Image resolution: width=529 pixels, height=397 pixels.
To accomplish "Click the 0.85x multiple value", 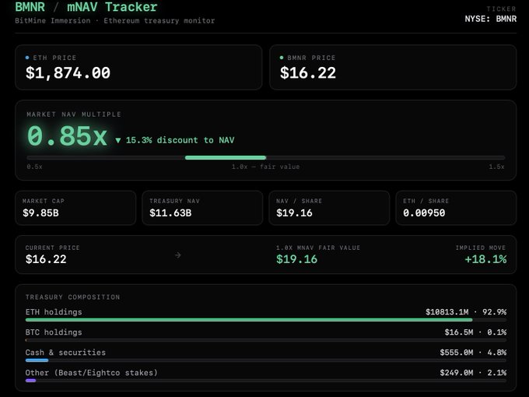I will point(67,136).
